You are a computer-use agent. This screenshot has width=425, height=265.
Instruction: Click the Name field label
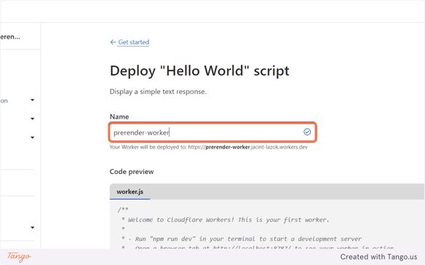(119, 116)
